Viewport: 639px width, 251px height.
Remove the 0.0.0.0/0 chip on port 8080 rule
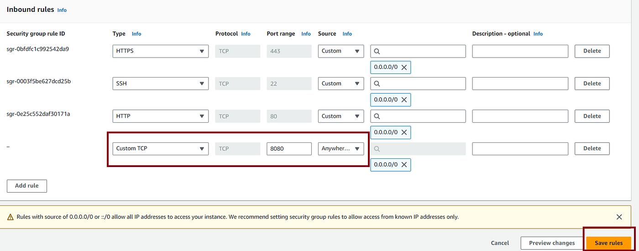point(404,165)
